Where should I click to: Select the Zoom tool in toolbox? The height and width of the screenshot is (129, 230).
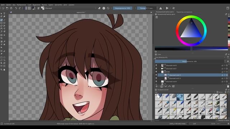[x=1, y=70]
